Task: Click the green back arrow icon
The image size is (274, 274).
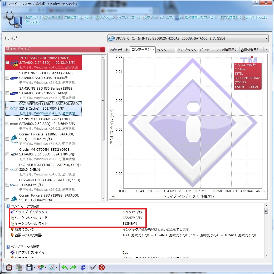Action: 65,267
